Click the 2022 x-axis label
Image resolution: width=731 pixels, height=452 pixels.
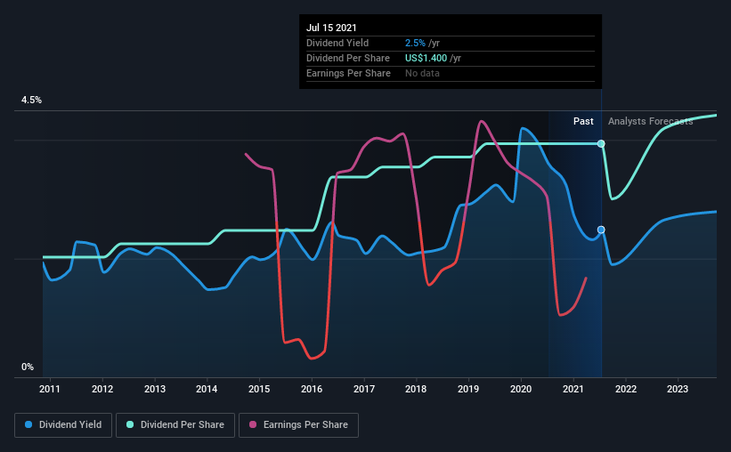point(626,389)
